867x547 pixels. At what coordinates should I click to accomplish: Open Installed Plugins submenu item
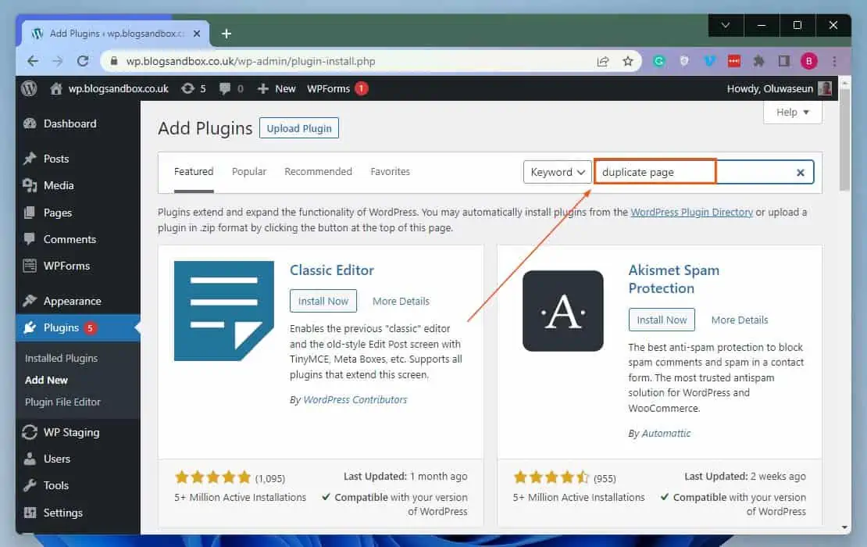point(61,359)
